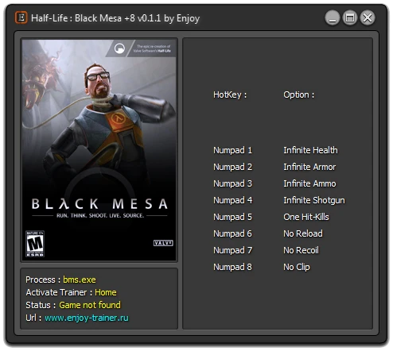
Task: Click the Valve logo on cover
Action: click(163, 243)
